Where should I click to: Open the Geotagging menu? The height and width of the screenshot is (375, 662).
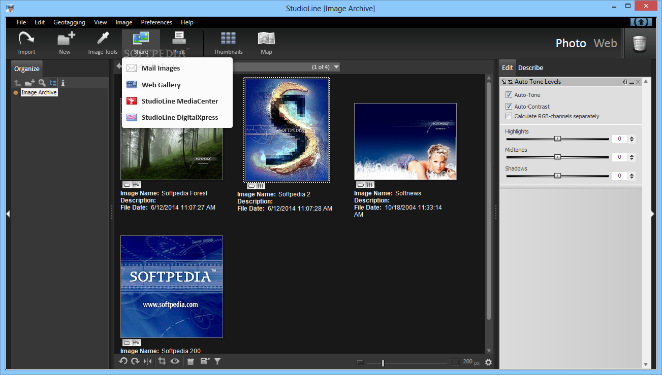click(x=69, y=22)
